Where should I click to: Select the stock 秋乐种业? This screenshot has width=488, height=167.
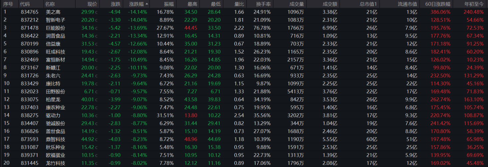pos(56,147)
